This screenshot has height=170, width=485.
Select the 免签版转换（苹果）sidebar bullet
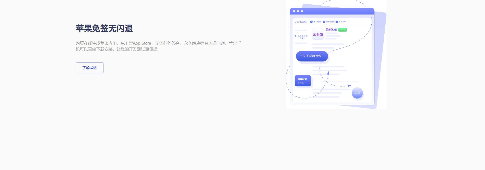click(x=296, y=36)
